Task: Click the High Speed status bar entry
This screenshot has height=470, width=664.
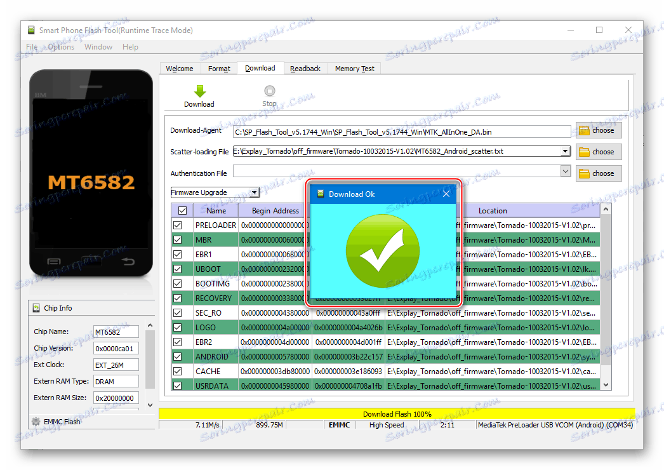Action: [x=387, y=425]
